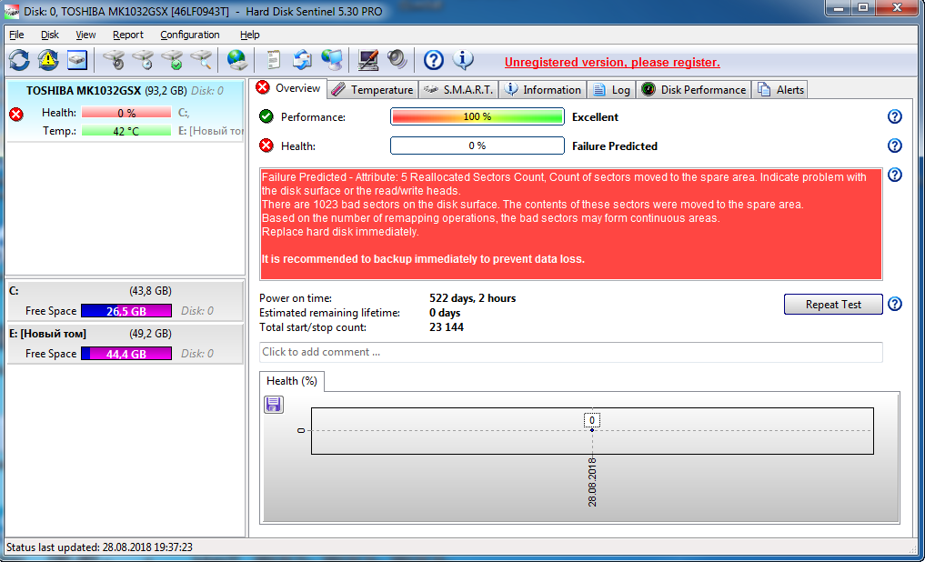The height and width of the screenshot is (562, 925).
Task: Open the View menu
Action: pos(85,35)
